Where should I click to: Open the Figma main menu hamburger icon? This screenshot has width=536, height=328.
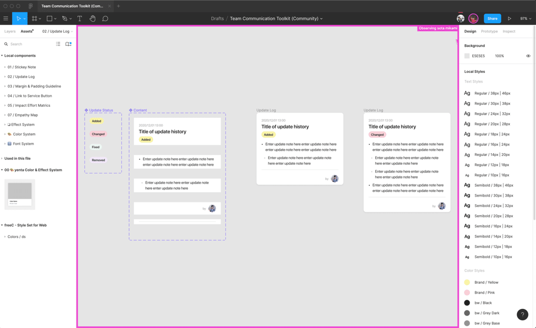pyautogui.click(x=6, y=18)
